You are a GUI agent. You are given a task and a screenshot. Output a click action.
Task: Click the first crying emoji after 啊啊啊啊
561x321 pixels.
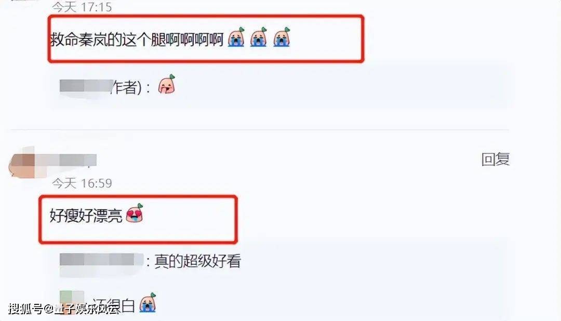point(236,37)
